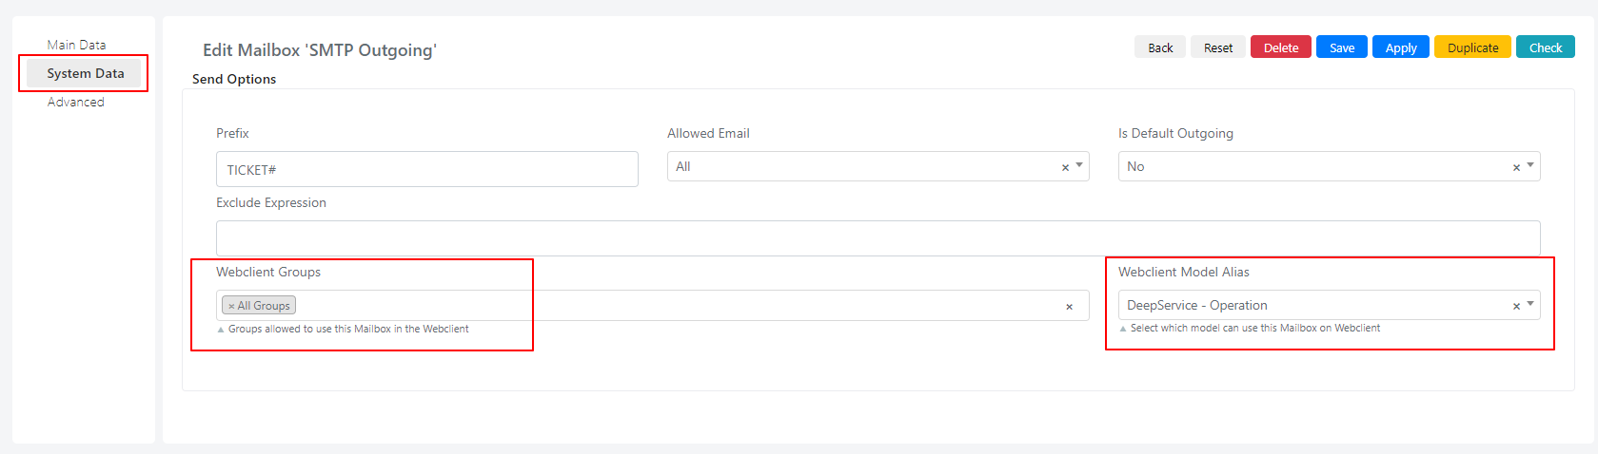
Task: Open the Allowed Email dropdown arrow
Action: tap(1079, 165)
